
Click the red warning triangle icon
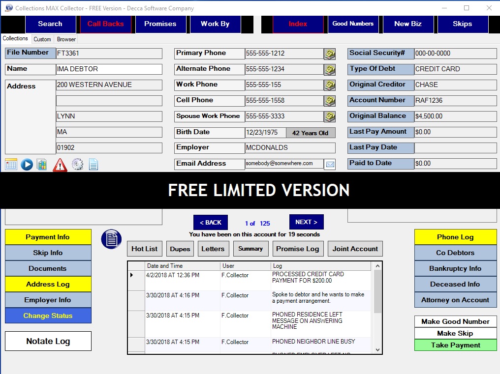click(60, 165)
